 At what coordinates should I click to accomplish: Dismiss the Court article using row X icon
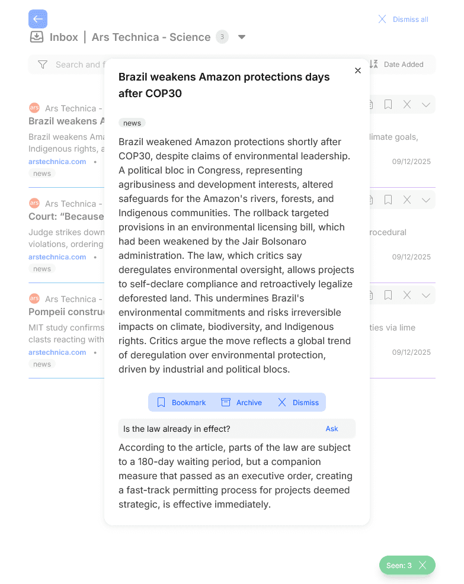click(407, 200)
